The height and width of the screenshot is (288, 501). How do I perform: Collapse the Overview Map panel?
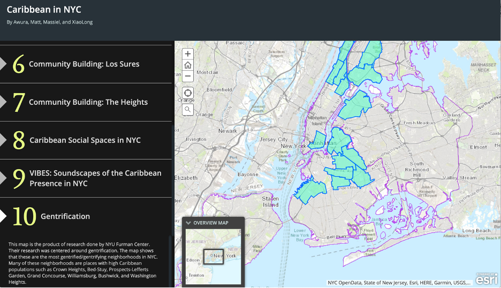[x=188, y=223]
